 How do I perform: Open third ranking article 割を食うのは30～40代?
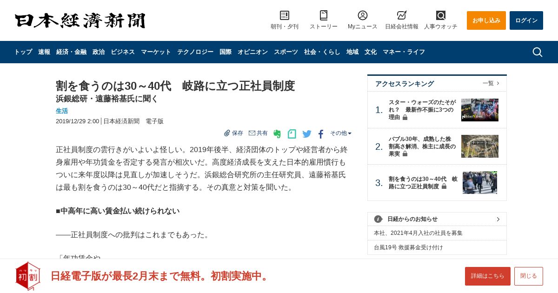[x=423, y=182]
